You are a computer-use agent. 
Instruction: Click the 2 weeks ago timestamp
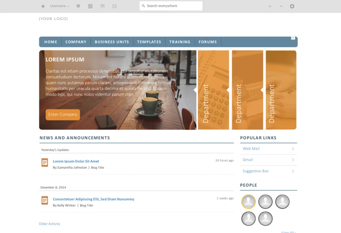225,198
